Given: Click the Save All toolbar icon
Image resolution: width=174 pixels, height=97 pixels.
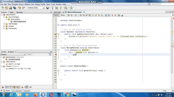Looking at the screenshot, I should [14, 8].
